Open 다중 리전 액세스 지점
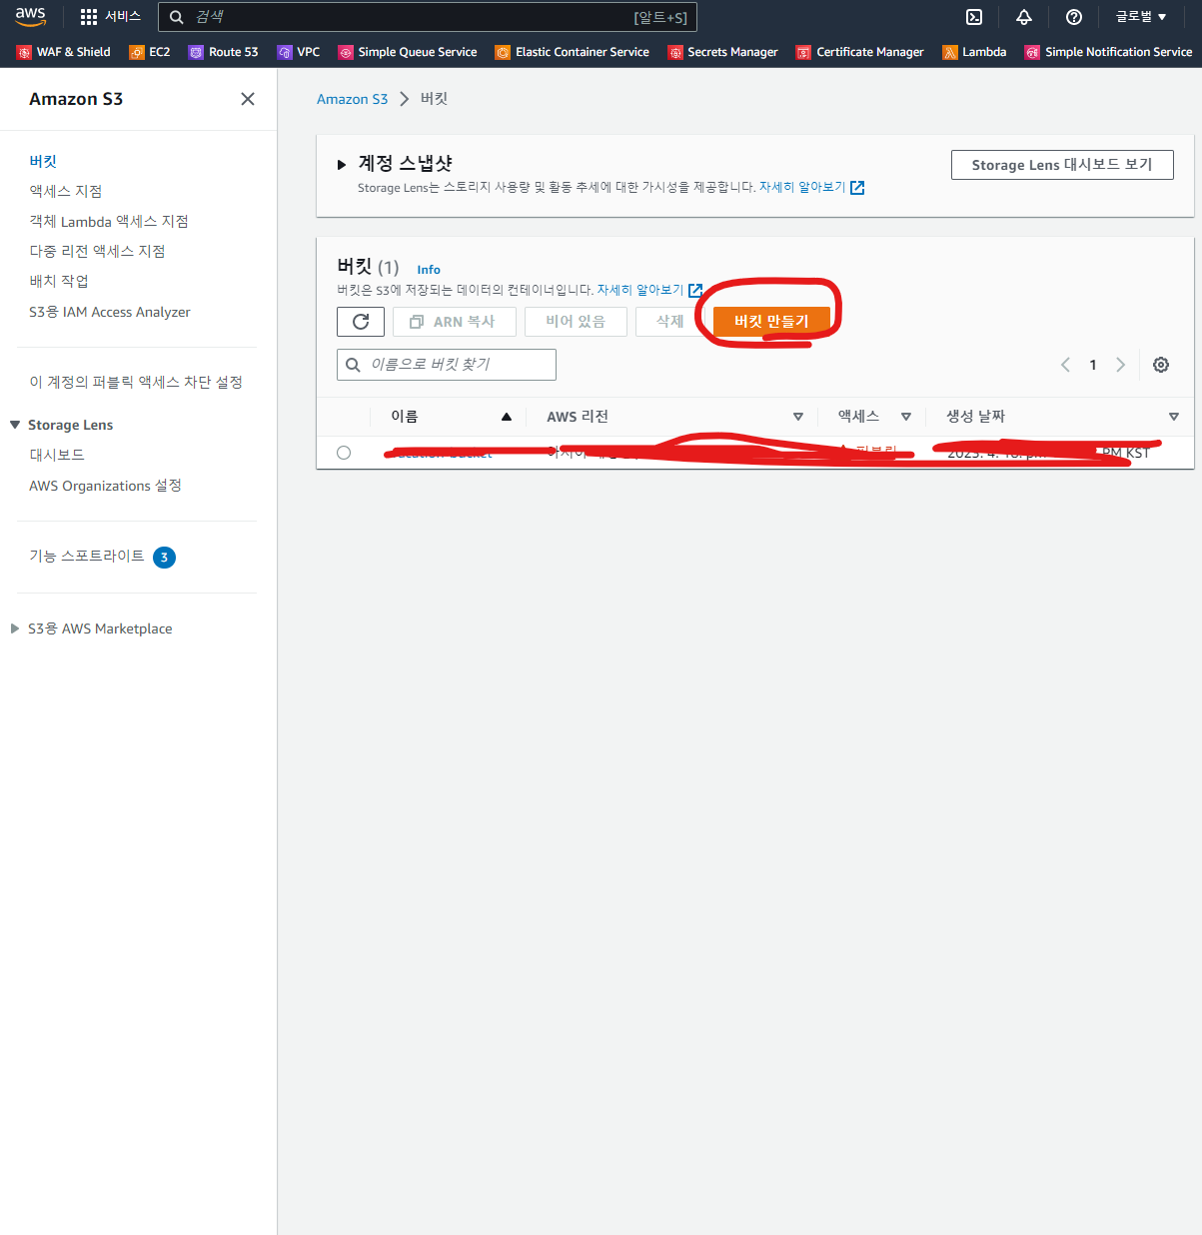This screenshot has height=1235, width=1202. [97, 251]
